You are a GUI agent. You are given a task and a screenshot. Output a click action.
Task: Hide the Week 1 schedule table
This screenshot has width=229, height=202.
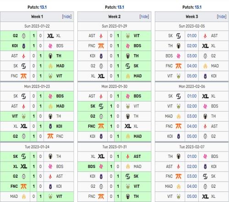(x=67, y=17)
